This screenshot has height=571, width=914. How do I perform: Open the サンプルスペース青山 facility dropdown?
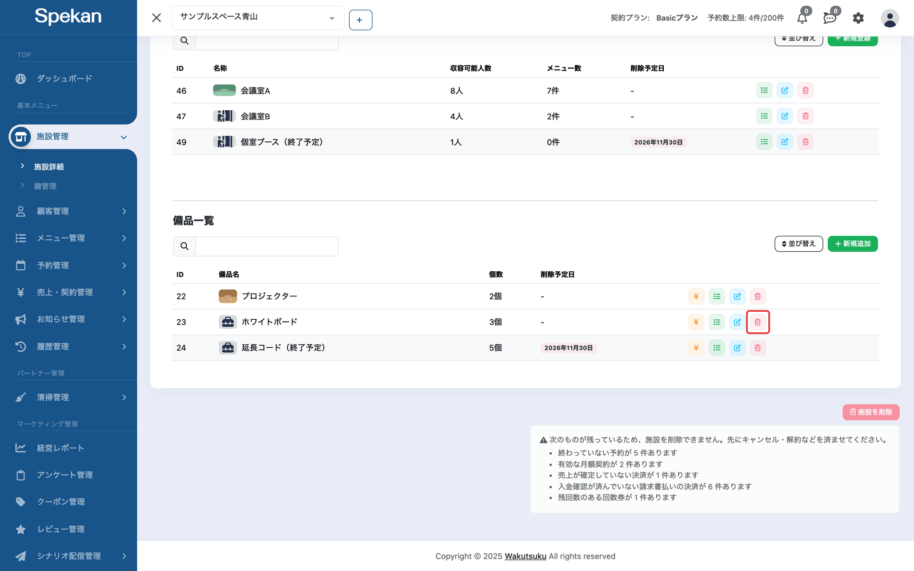click(x=258, y=18)
